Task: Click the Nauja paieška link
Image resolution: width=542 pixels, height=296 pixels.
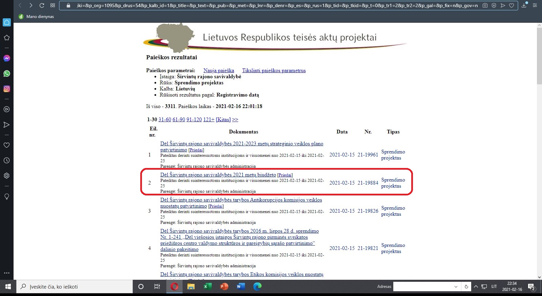Action: [x=218, y=70]
